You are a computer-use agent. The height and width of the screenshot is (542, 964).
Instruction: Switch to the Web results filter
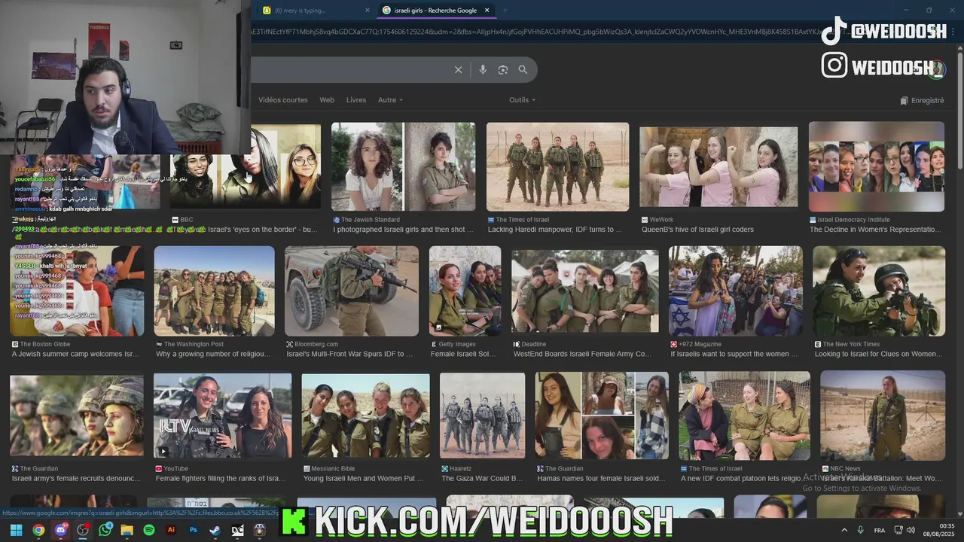tap(327, 100)
